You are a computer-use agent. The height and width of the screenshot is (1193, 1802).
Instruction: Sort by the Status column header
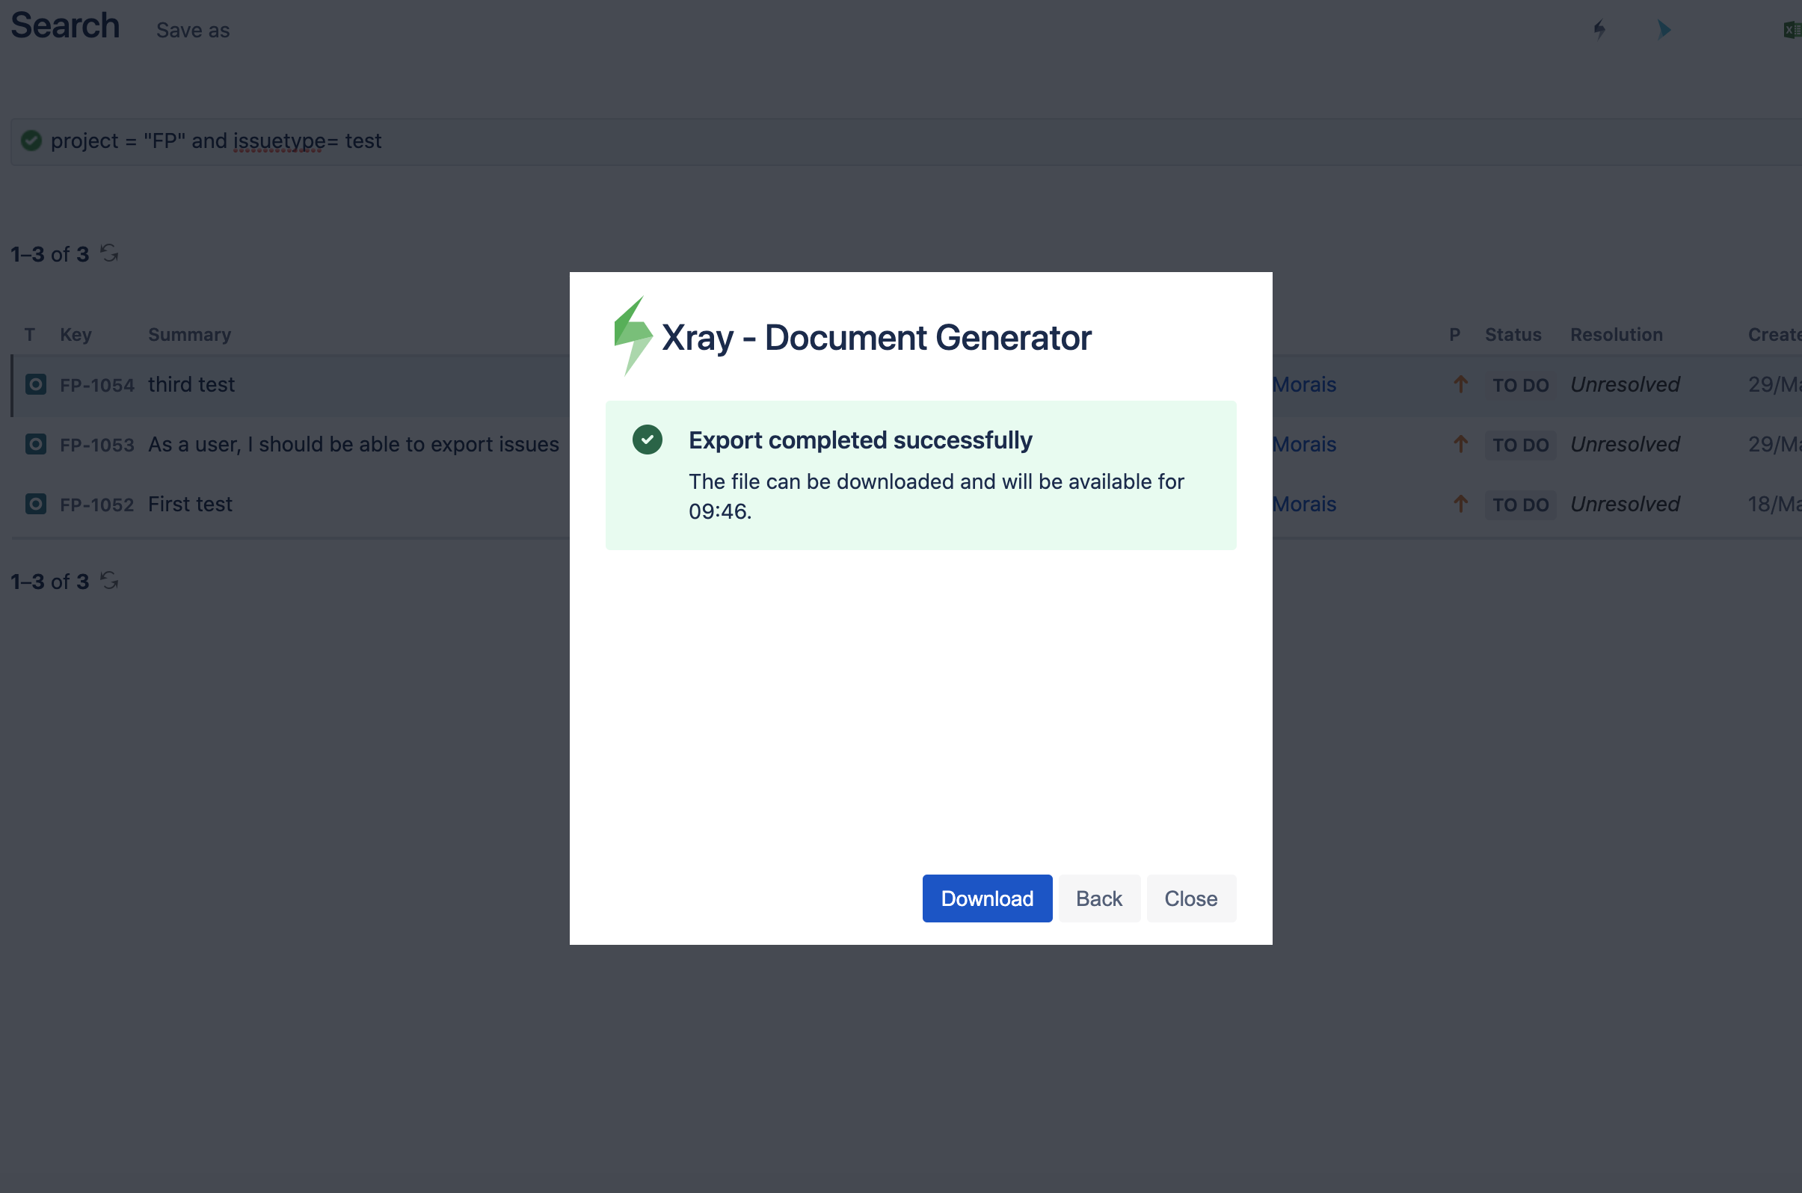1513,335
